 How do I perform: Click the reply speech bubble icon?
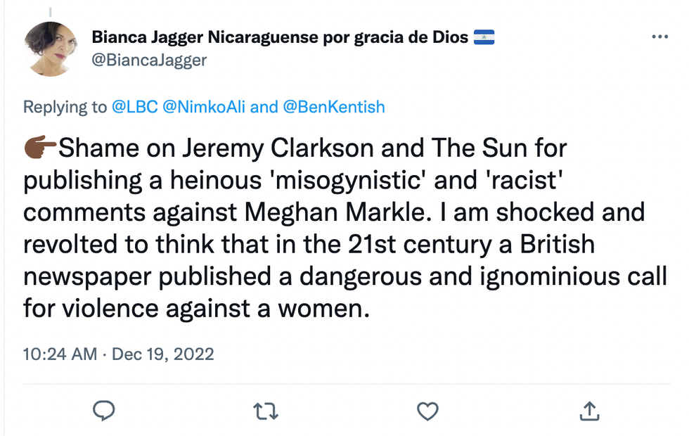103,411
